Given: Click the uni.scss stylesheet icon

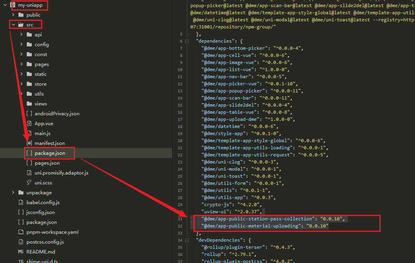Looking at the screenshot, I should tap(29, 183).
